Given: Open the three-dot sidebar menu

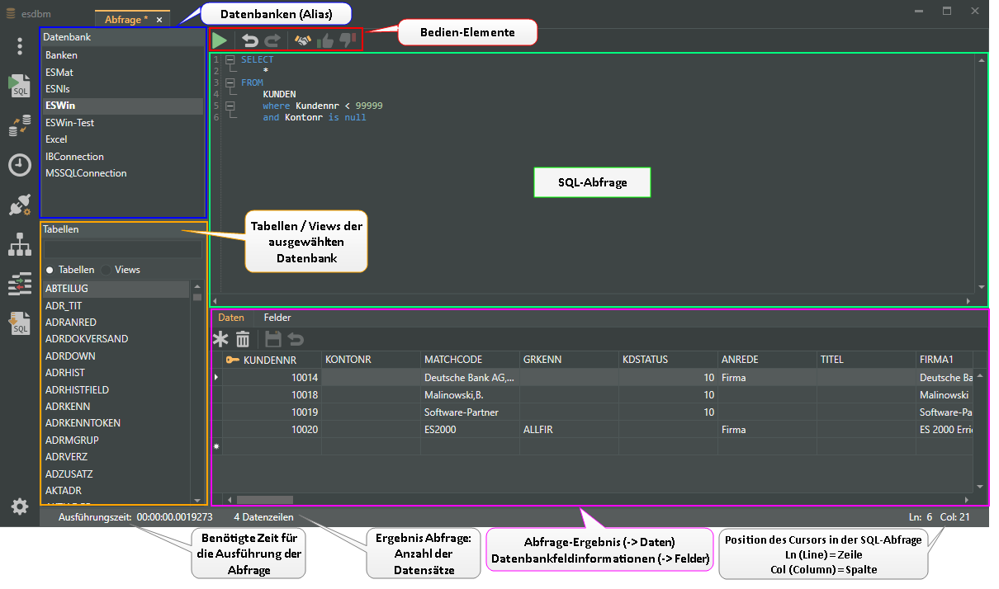Looking at the screenshot, I should 20,46.
